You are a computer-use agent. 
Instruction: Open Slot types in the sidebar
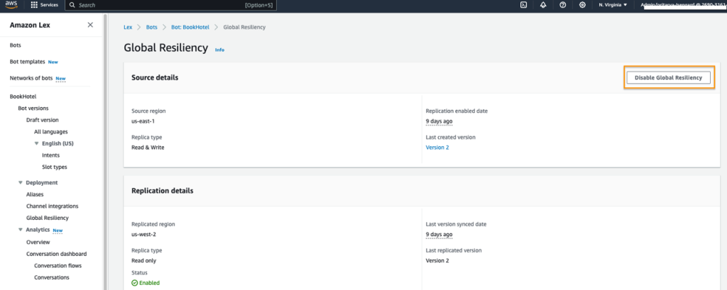coord(54,167)
